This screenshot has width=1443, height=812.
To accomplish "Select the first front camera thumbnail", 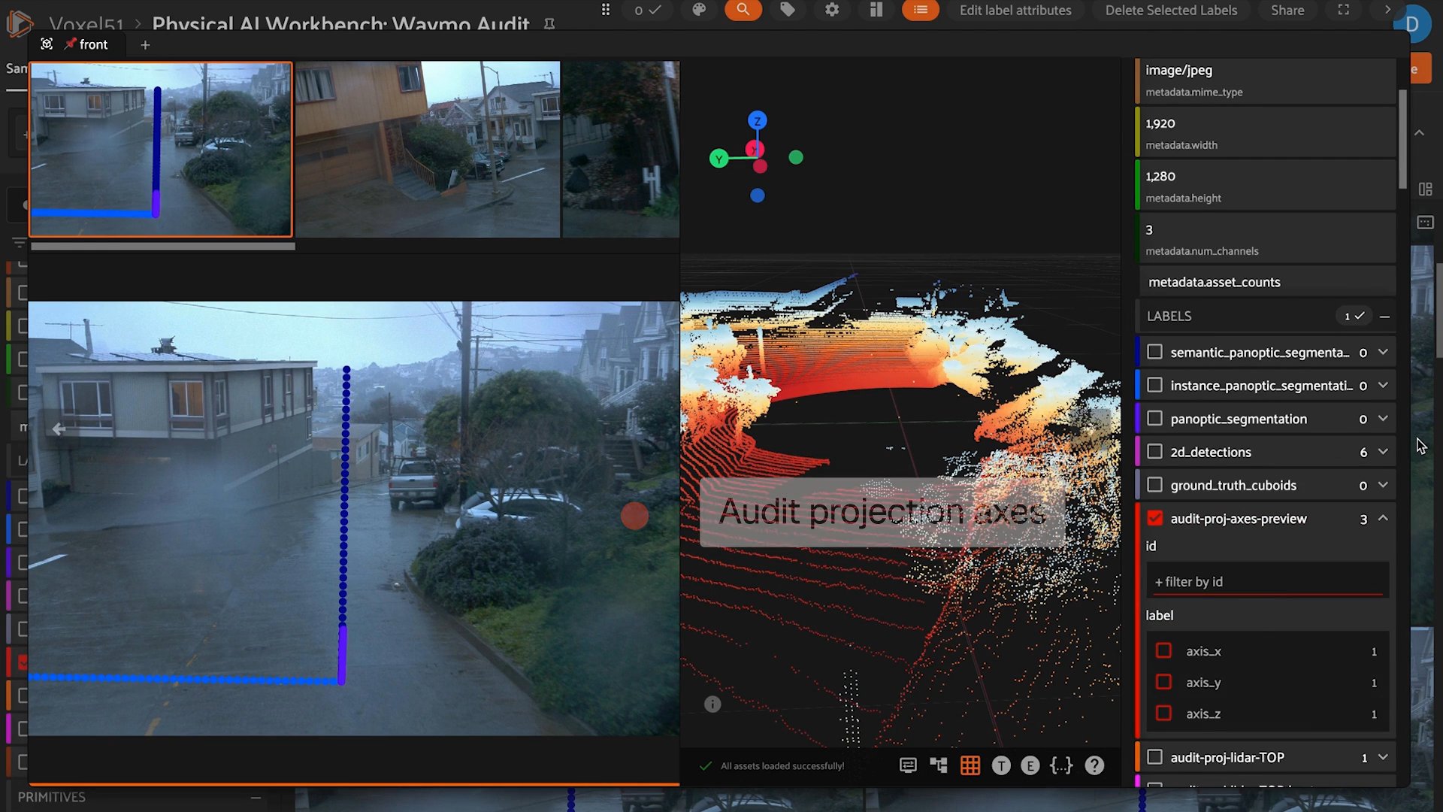I will pos(161,149).
